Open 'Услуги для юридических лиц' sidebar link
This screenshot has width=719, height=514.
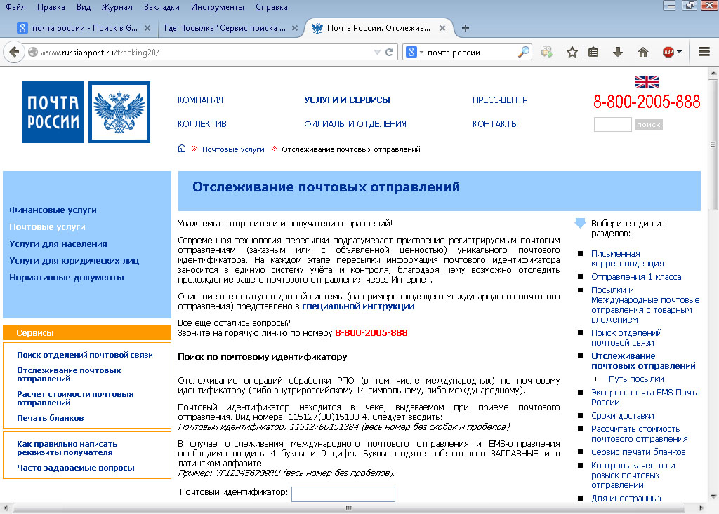(74, 261)
